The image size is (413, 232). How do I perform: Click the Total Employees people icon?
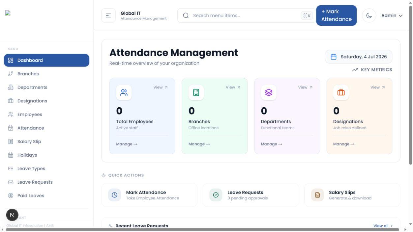[x=124, y=92]
